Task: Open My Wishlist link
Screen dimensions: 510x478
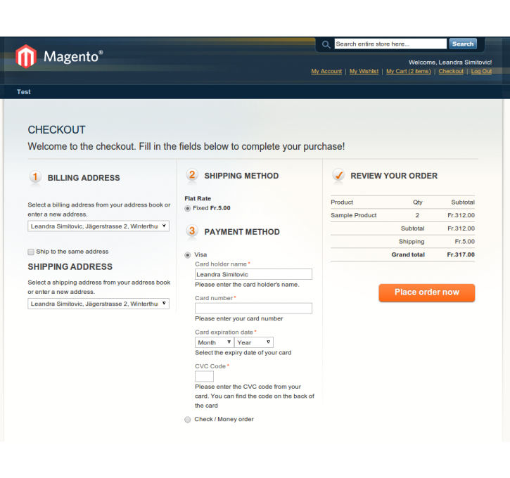Action: [x=364, y=71]
